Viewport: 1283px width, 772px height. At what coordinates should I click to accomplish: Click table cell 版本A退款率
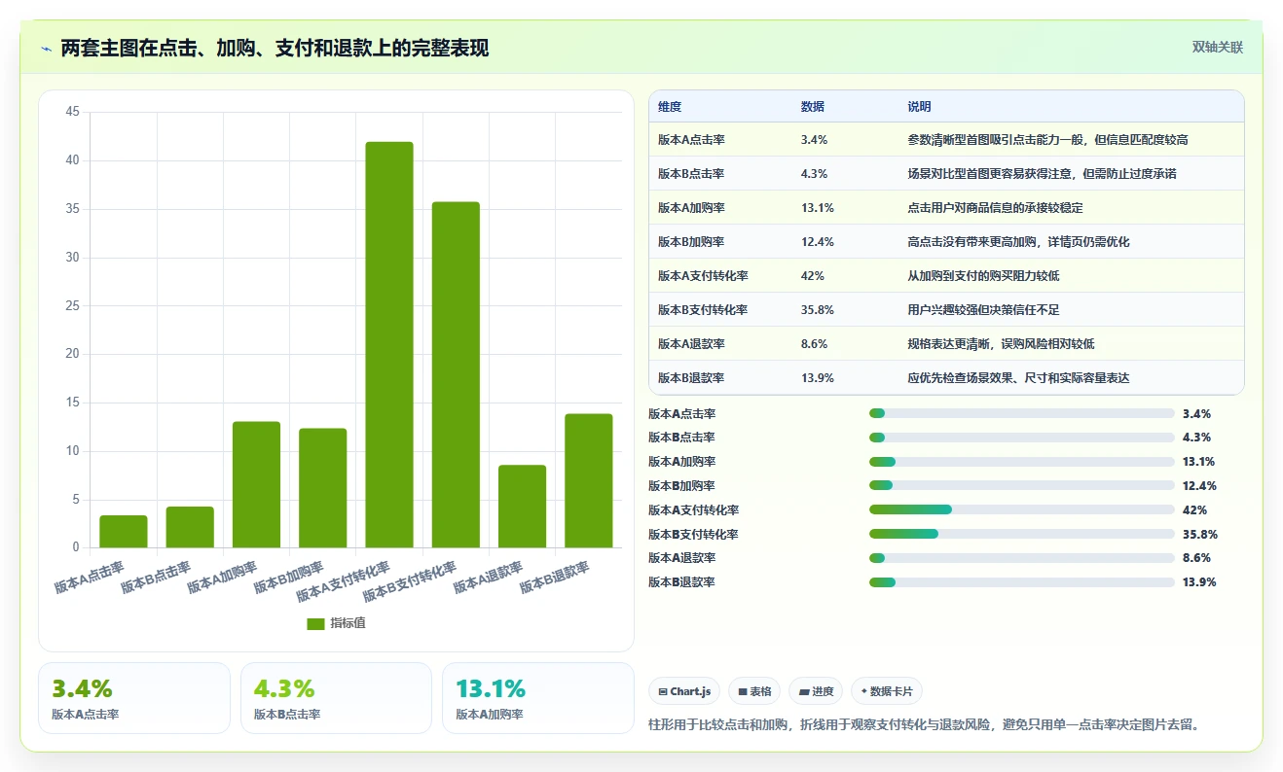tap(691, 344)
